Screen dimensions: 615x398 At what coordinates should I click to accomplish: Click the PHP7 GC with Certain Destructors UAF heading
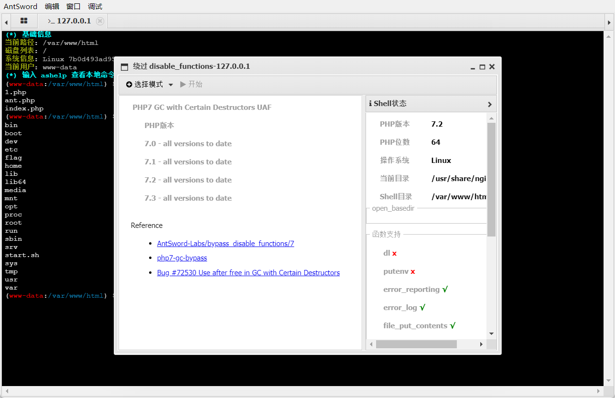(202, 108)
